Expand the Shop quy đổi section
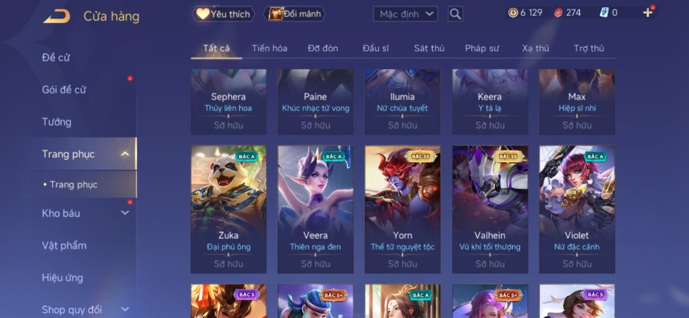Viewport: 689px width, 318px height. 125,309
